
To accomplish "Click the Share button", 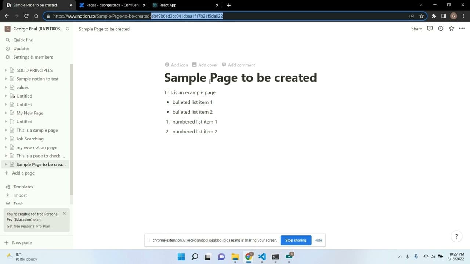I will click(x=416, y=29).
